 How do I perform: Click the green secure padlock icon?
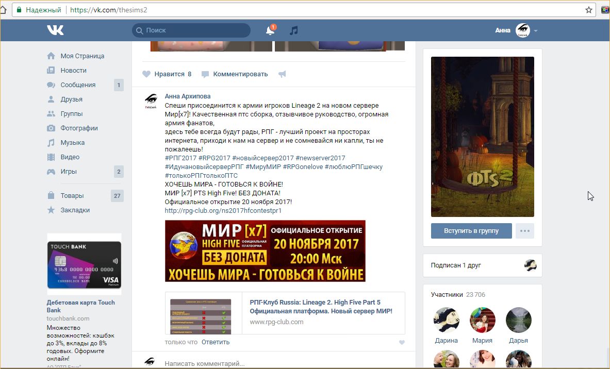pyautogui.click(x=19, y=10)
